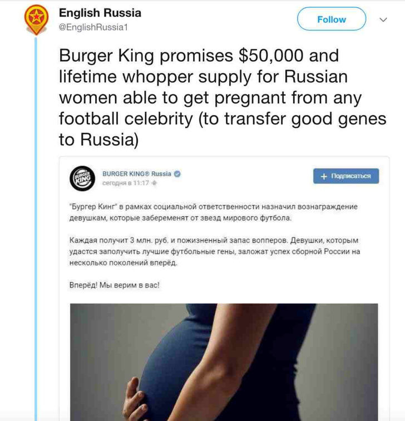Click the line Вперёд! Мы верим в вас!

pos(114,285)
